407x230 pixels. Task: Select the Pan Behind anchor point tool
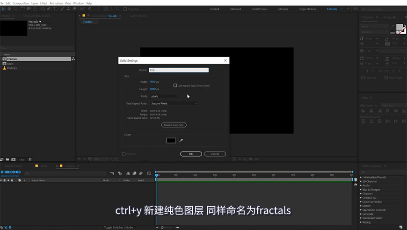pyautogui.click(x=35, y=9)
